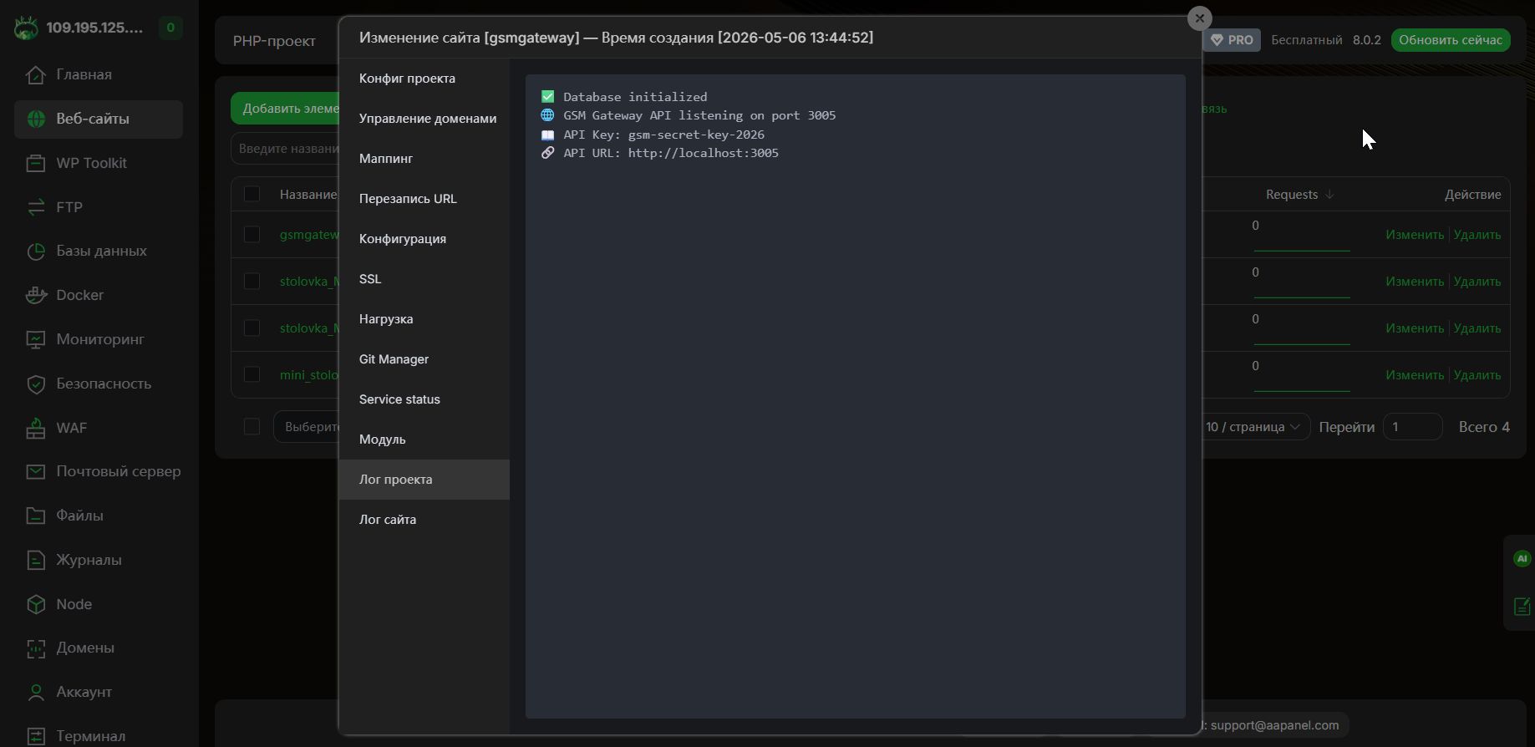This screenshot has height=747, width=1535.
Task: Open the Docker sidebar icon
Action: 36,295
